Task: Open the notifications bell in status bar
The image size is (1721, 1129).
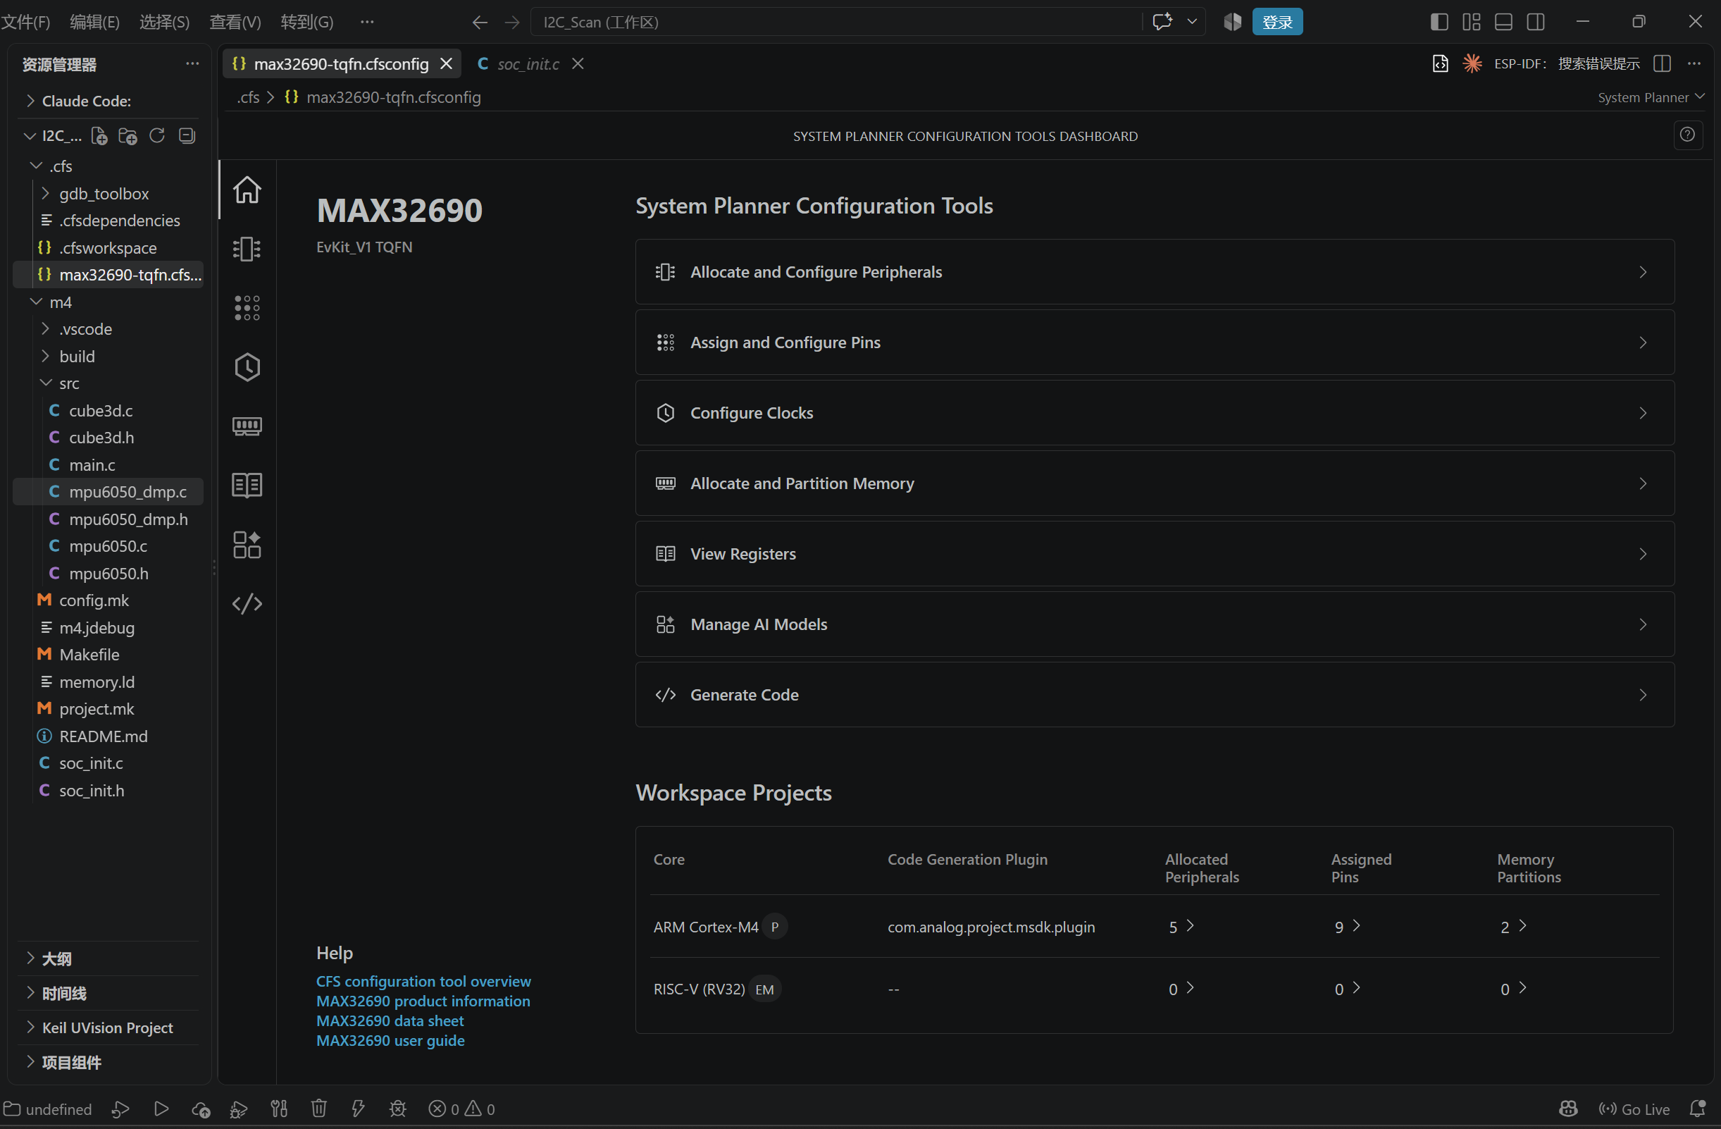Action: 1697,1108
